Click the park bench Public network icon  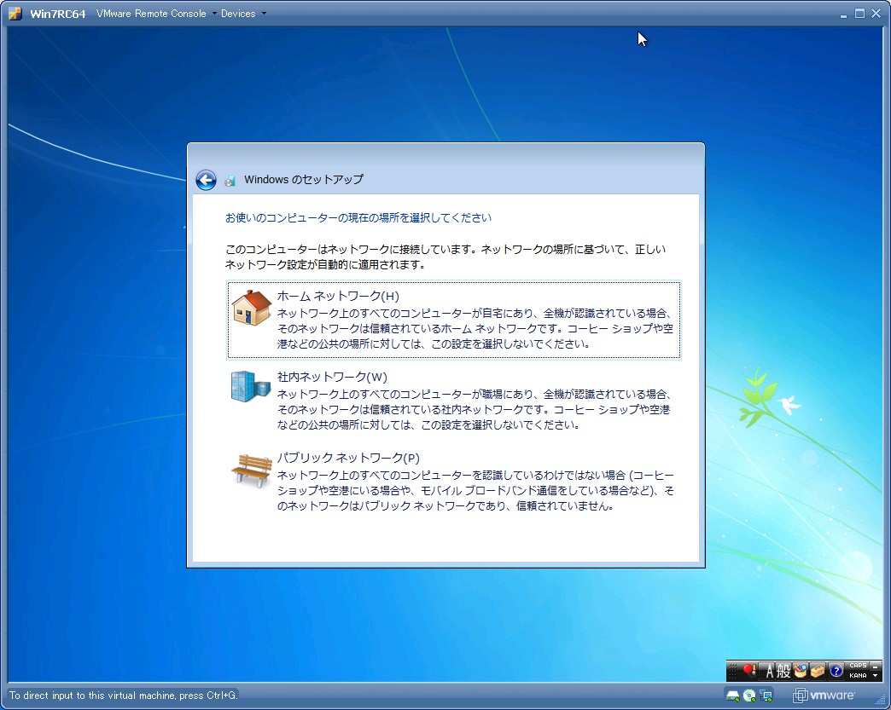click(x=251, y=470)
